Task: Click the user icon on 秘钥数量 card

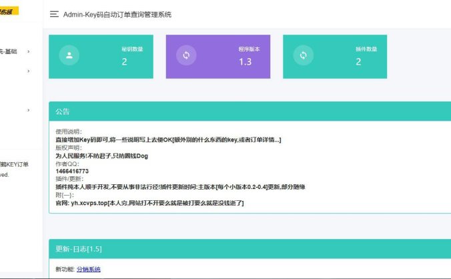Action: pyautogui.click(x=69, y=55)
